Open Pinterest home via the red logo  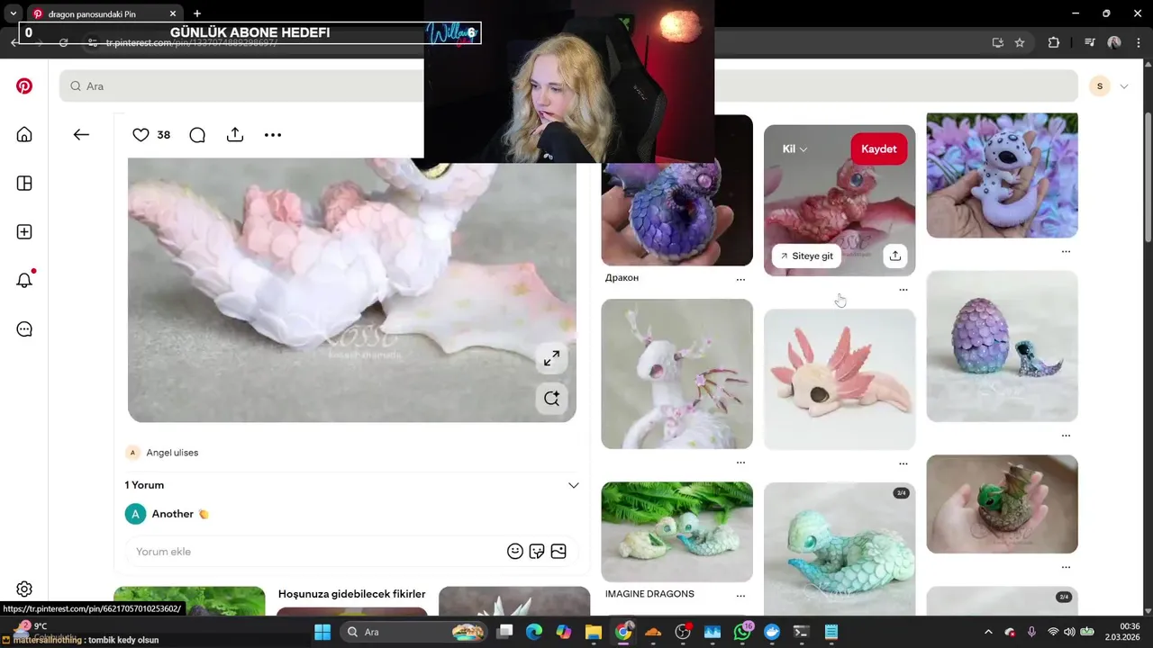point(24,86)
